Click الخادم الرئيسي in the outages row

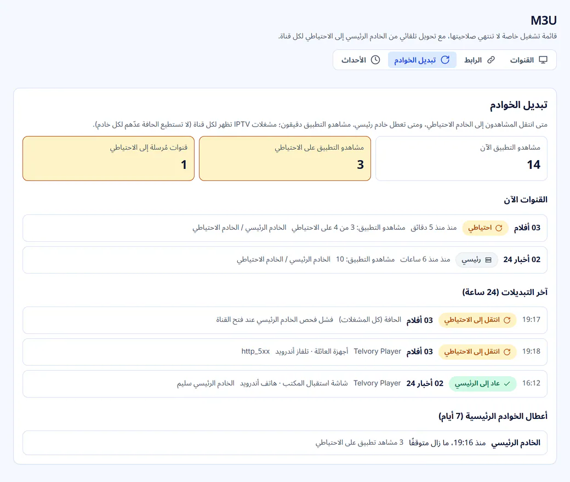coord(516,443)
